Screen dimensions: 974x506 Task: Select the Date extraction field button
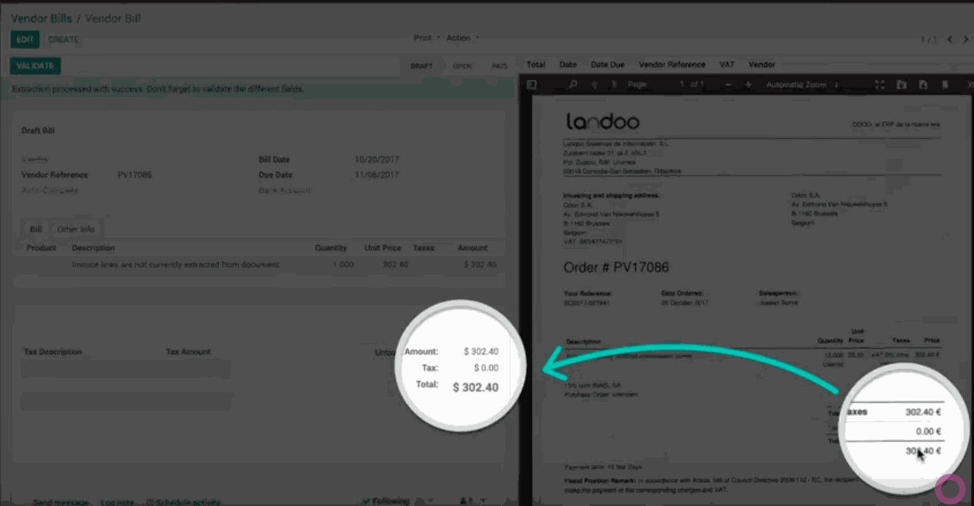point(568,65)
